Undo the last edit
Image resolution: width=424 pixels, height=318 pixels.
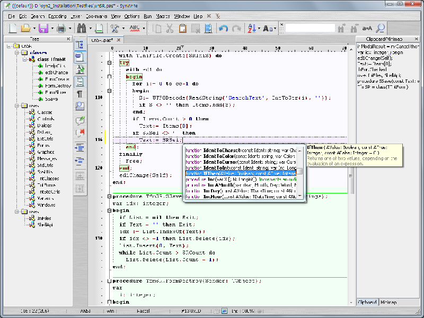click(223, 28)
